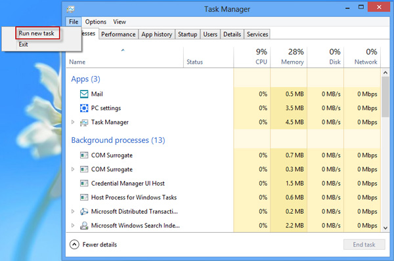
Task: Click the Host Process for Windows Tasks icon
Action: [84, 197]
